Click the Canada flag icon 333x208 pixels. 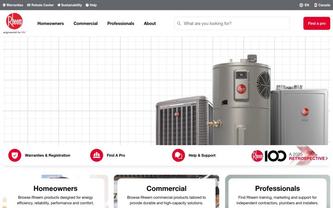[x=315, y=5]
